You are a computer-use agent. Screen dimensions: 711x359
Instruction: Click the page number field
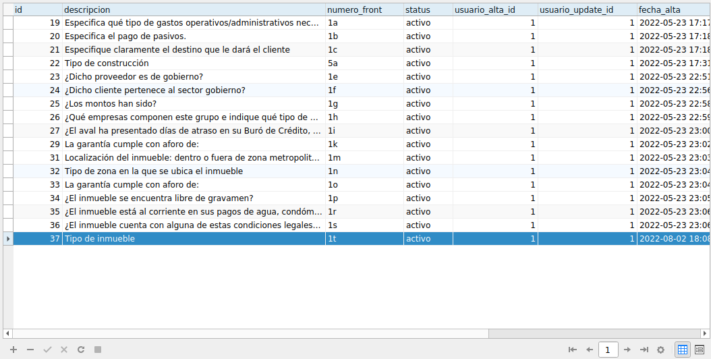[608, 350]
